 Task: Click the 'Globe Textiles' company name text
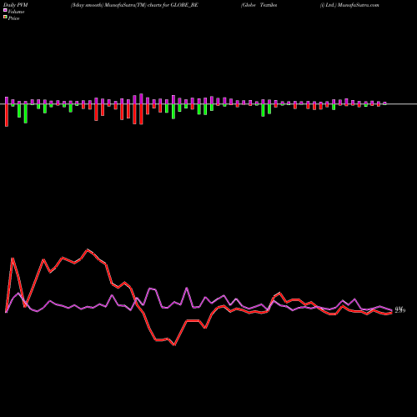click(259, 5)
